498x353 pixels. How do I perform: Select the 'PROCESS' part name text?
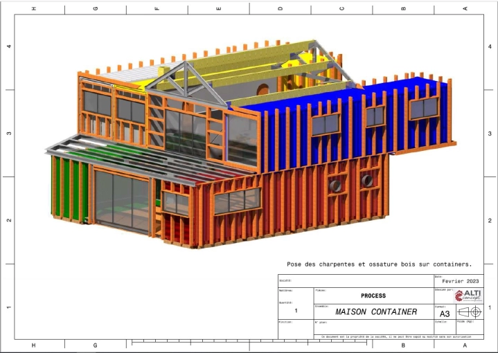(373, 296)
